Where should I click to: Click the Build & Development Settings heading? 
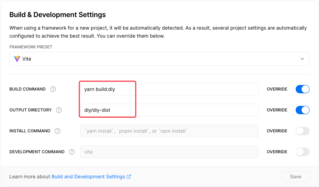point(57,15)
